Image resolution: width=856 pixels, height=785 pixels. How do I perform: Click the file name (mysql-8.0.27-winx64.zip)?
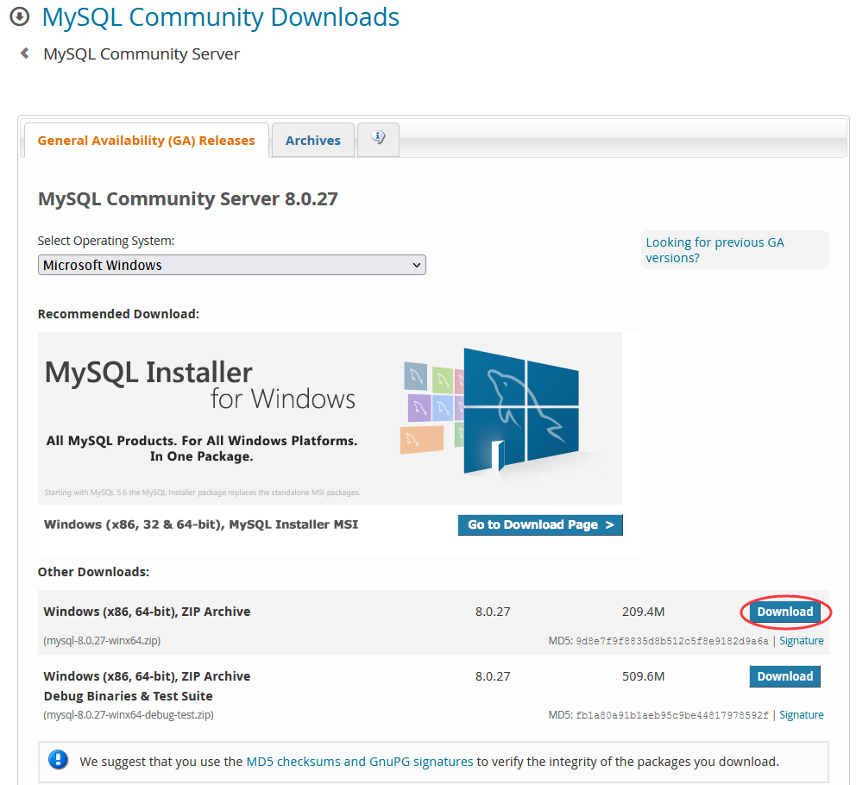click(102, 640)
